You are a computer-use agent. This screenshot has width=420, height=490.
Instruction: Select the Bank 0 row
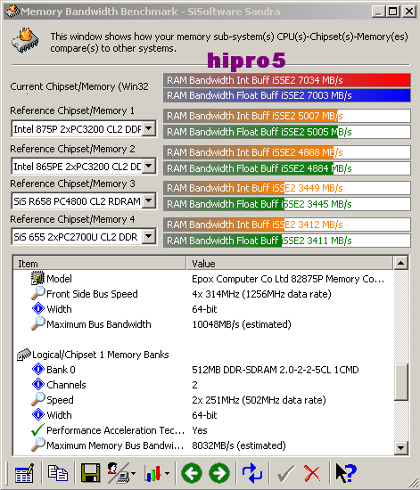[x=203, y=370]
